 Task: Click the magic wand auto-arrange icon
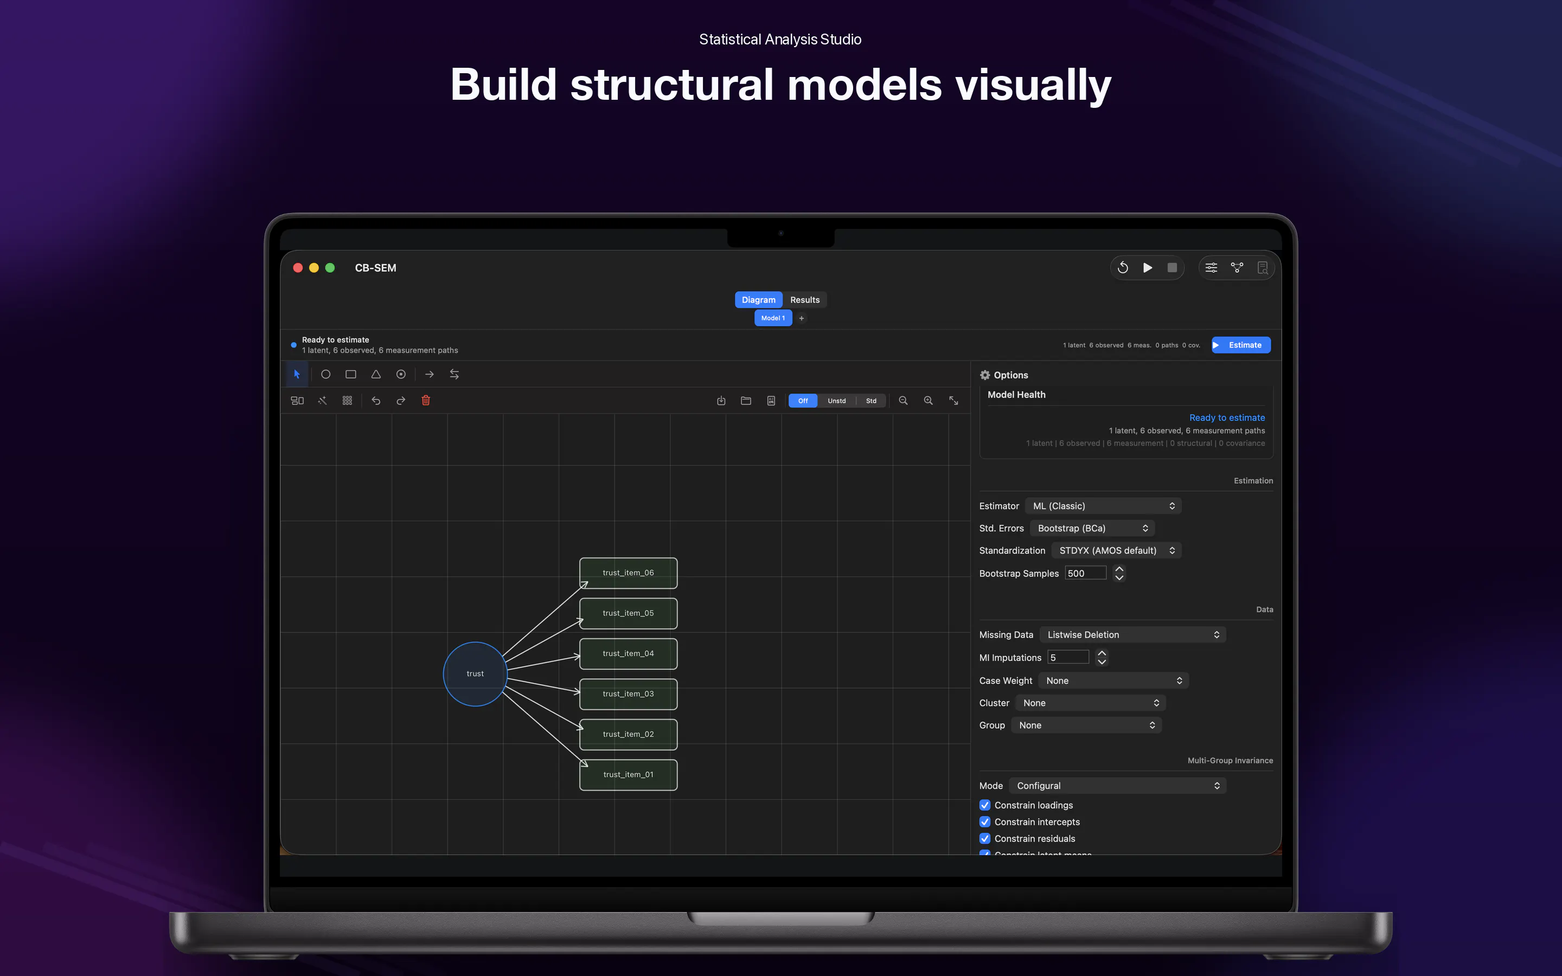tap(323, 401)
